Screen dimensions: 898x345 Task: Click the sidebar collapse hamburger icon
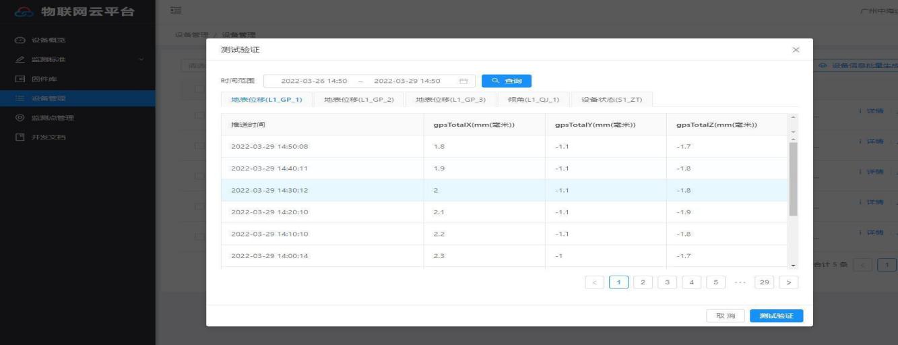coord(177,9)
